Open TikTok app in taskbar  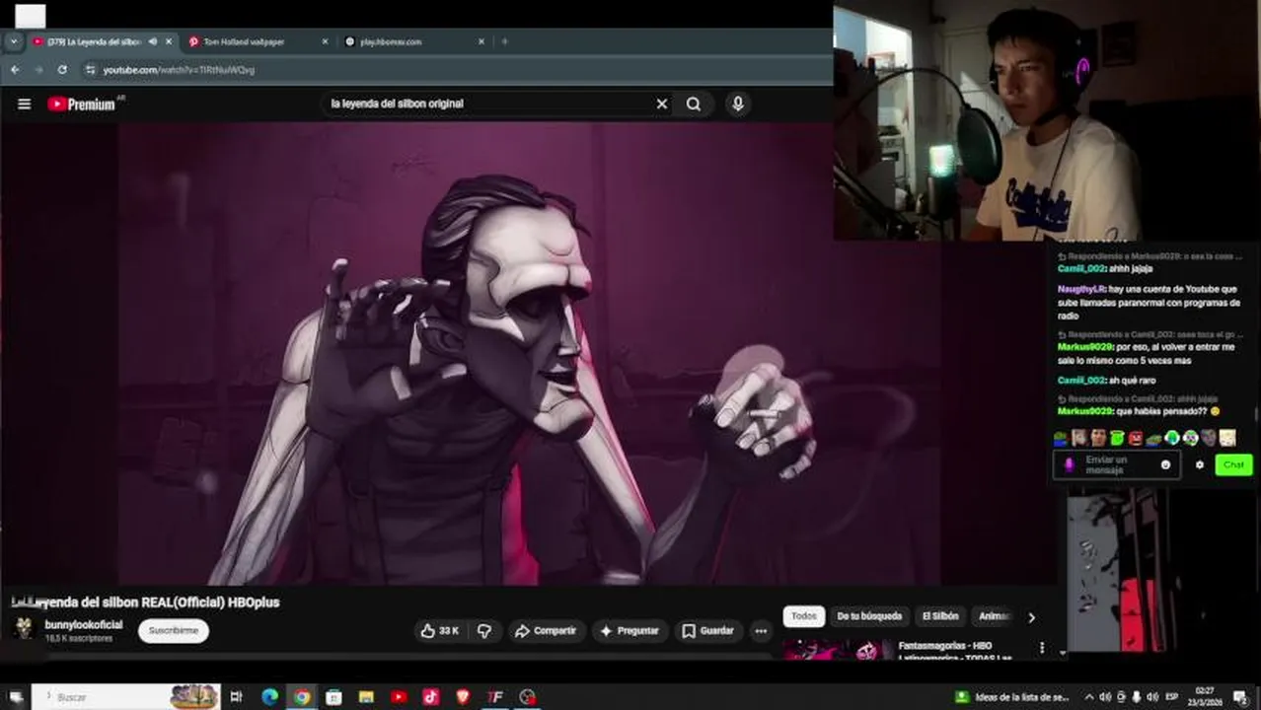point(431,697)
